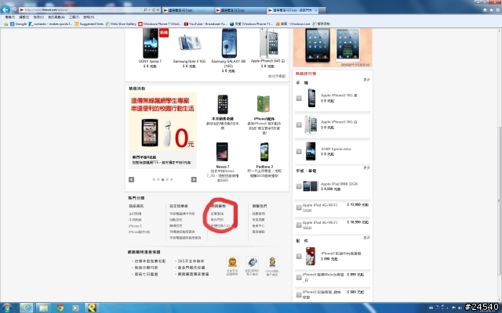Click the third link inside red-circled column
Viewport: 502px width, 313px height.
220,226
